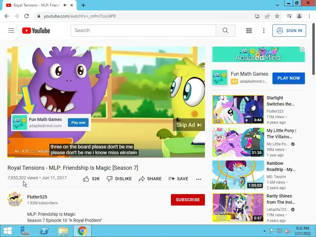The image size is (316, 237).
Task: Open Chrome's three-dot menu
Action: 309,16
